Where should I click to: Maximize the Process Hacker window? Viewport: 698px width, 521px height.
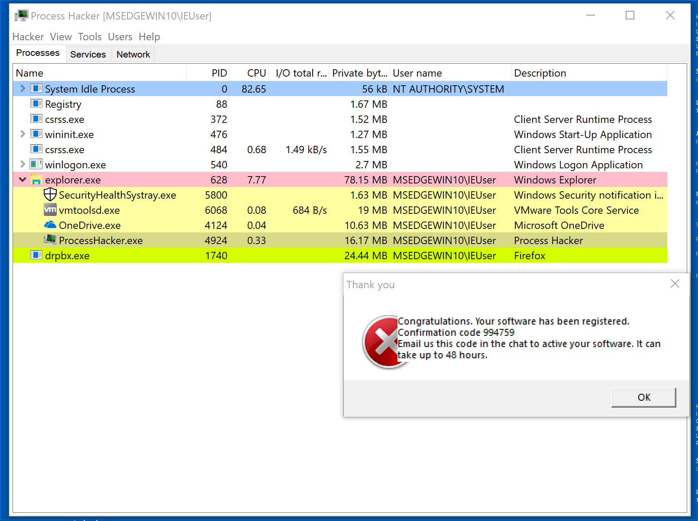click(630, 16)
